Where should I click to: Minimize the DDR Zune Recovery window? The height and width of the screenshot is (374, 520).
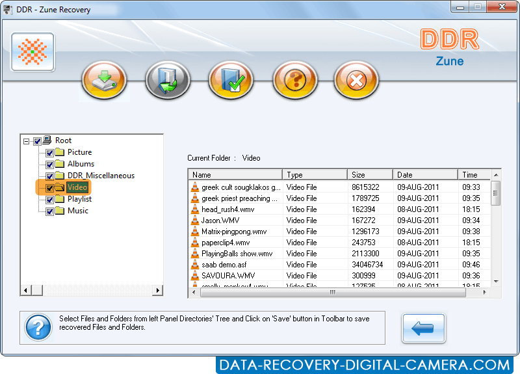[460, 7]
